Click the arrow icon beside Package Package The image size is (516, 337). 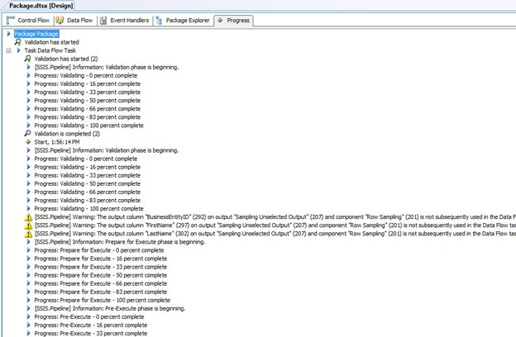9,34
